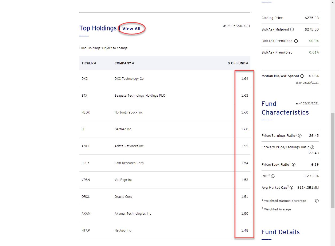Show info for Bid/Ask Midpoint
The width and height of the screenshot is (335, 246).
(292, 29)
